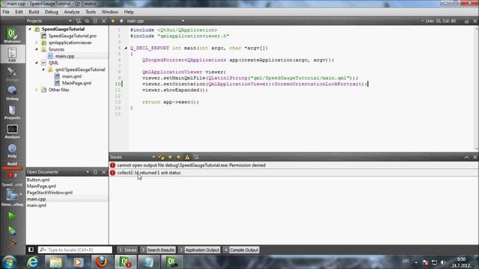Collapse the QML folder
479x269 pixels.
[x=37, y=63]
